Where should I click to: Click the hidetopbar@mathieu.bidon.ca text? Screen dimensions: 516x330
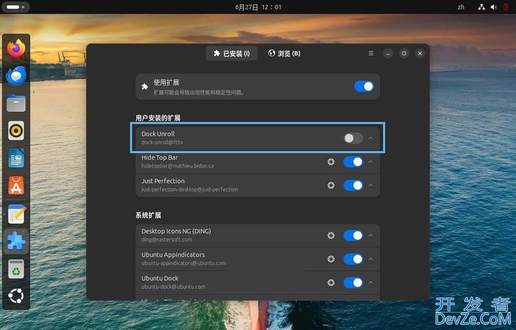(178, 166)
